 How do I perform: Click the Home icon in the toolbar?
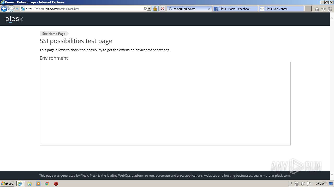click(x=317, y=9)
